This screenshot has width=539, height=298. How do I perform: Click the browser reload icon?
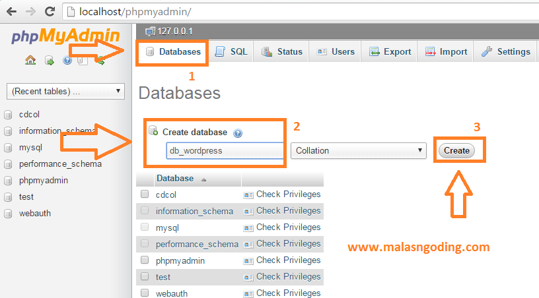(50, 12)
